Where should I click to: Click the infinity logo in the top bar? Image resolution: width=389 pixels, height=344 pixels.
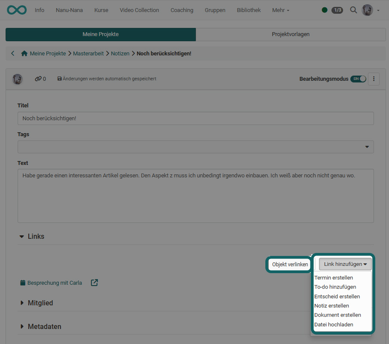[x=16, y=9]
